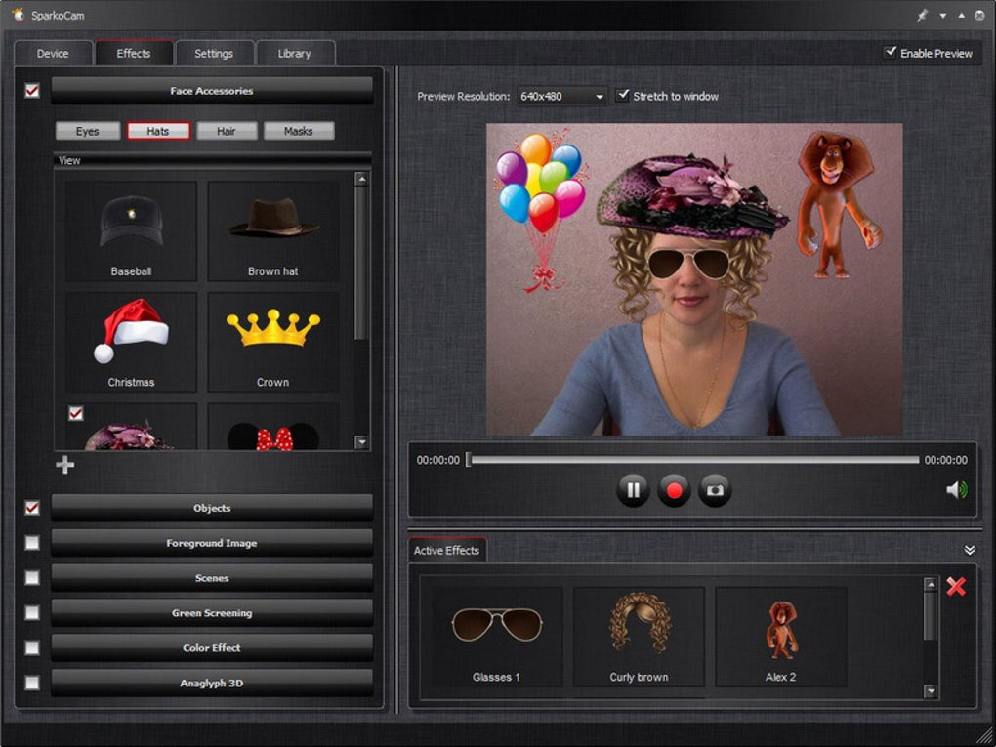Screen dimensions: 996x747
Task: Select the Baseball cap thumbnail
Action: (131, 231)
